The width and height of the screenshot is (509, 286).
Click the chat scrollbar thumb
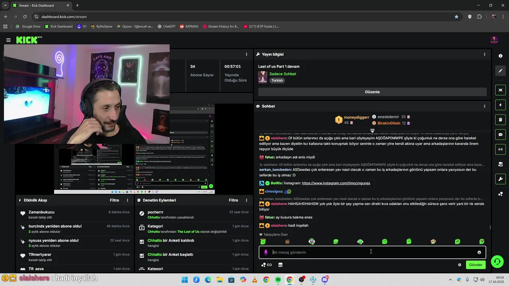click(x=490, y=227)
